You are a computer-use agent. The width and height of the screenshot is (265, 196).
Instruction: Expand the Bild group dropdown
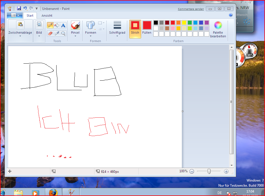39,36
